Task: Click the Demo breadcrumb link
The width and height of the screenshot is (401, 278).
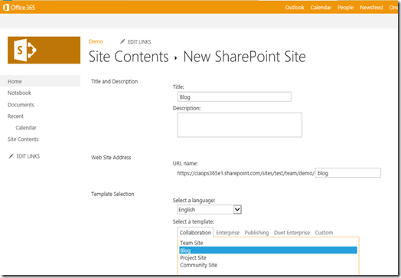Action: pyautogui.click(x=96, y=41)
